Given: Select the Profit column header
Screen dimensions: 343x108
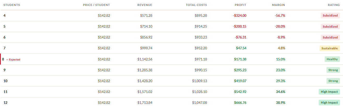Looking at the screenshot, I should tap(240, 5).
